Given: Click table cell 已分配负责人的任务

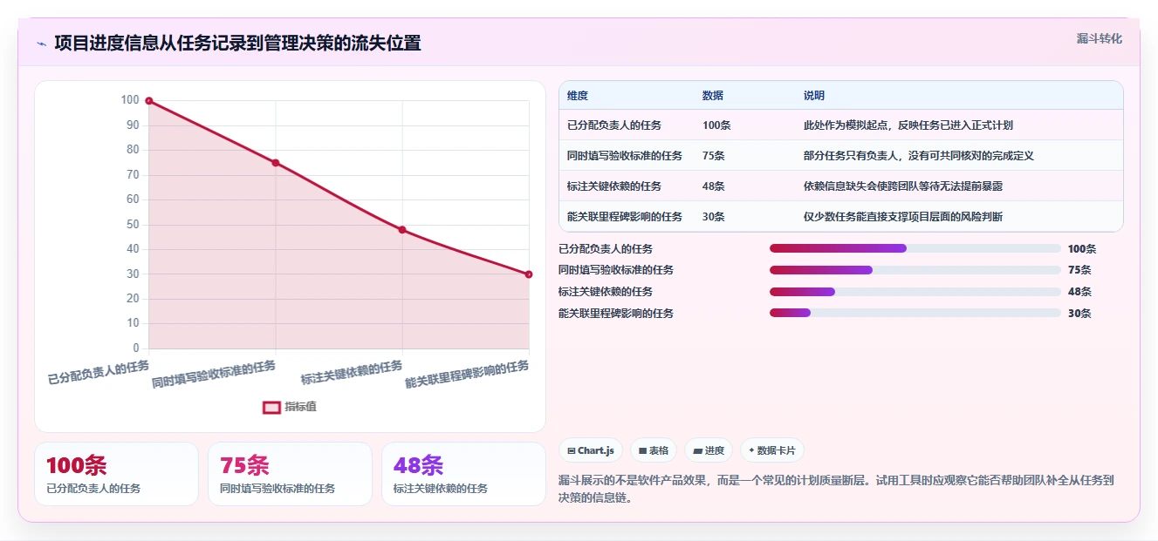Looking at the screenshot, I should [x=614, y=125].
